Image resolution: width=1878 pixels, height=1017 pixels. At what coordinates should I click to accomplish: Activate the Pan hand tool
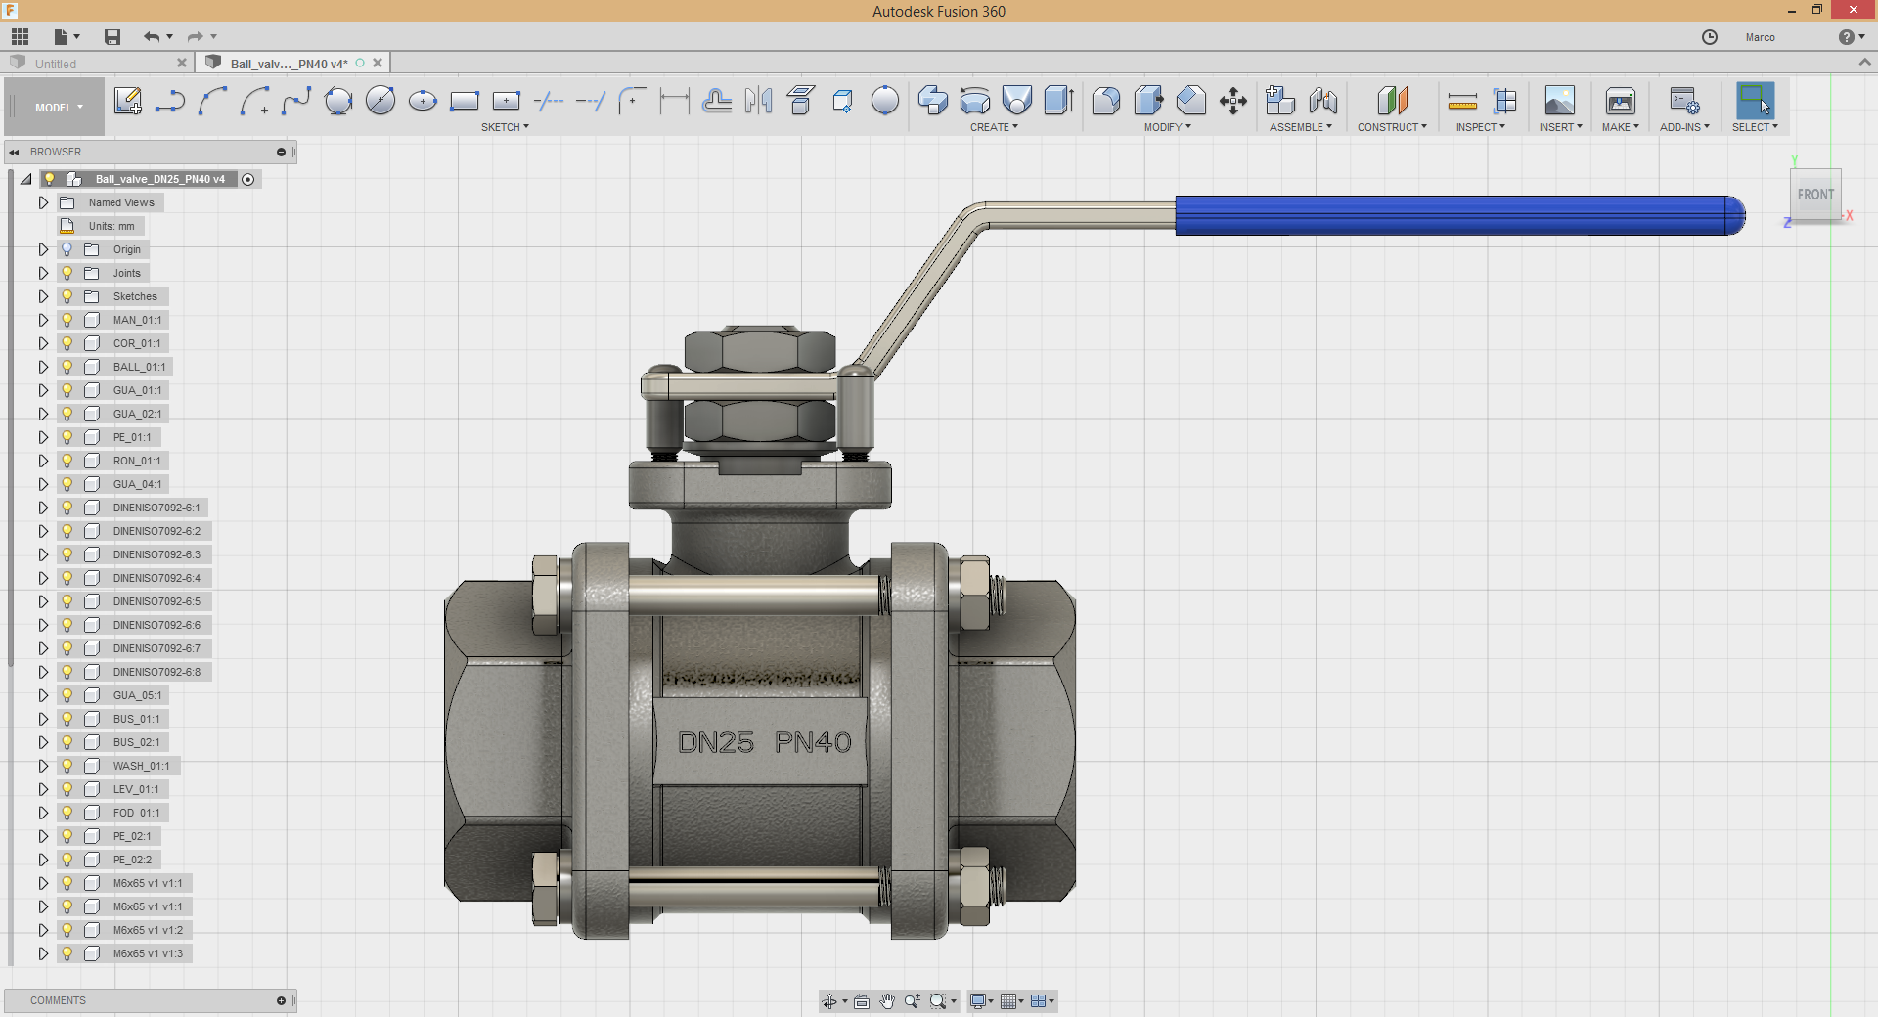[x=887, y=1001]
